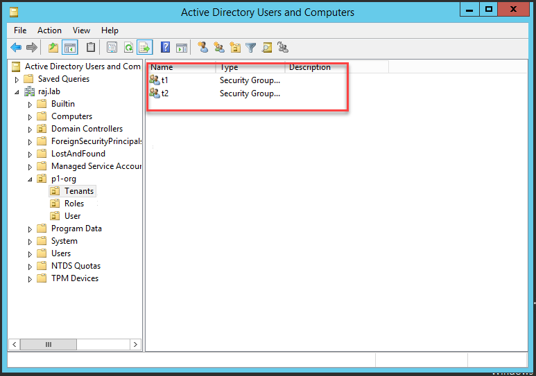Select the User OU under p1-org
The height and width of the screenshot is (376, 536).
tap(73, 216)
